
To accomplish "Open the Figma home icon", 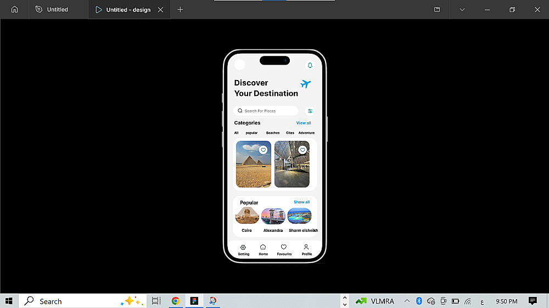I will point(14,9).
